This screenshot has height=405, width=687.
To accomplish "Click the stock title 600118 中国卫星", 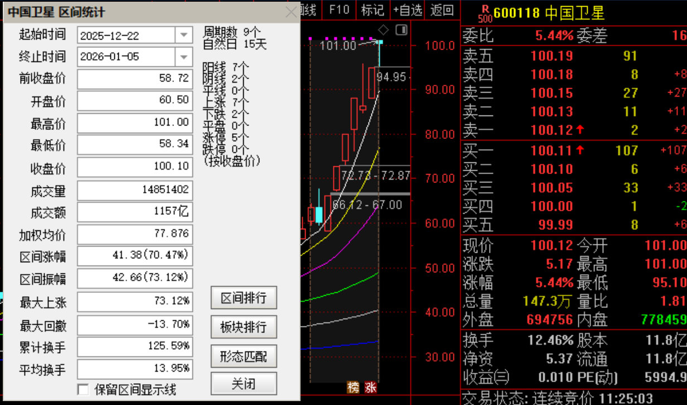I will [549, 13].
